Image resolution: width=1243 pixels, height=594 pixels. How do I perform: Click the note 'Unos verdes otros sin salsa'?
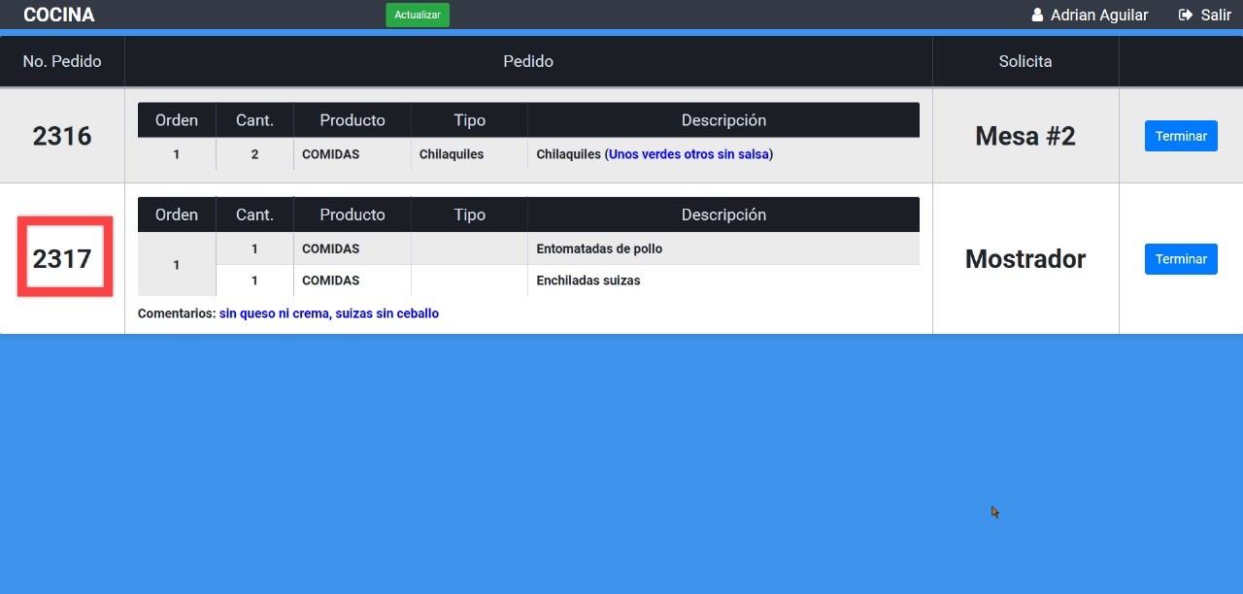[689, 154]
